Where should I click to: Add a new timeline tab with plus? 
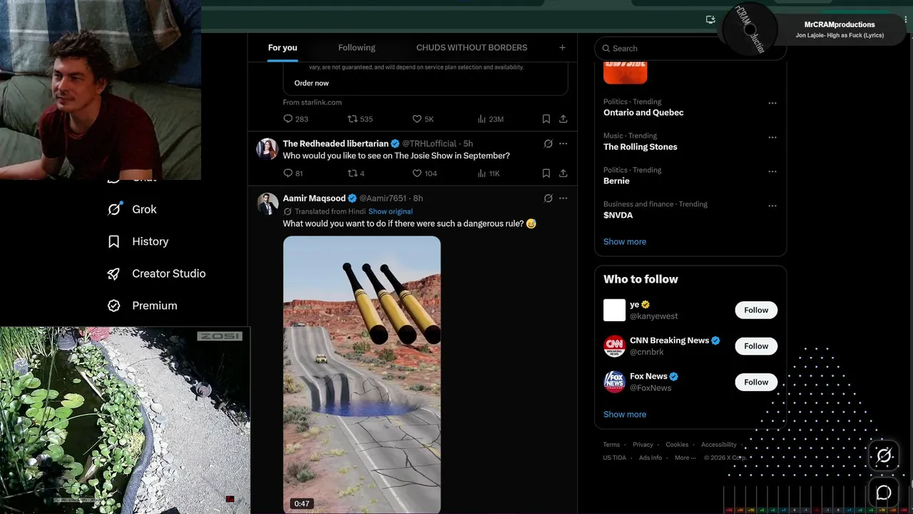562,48
